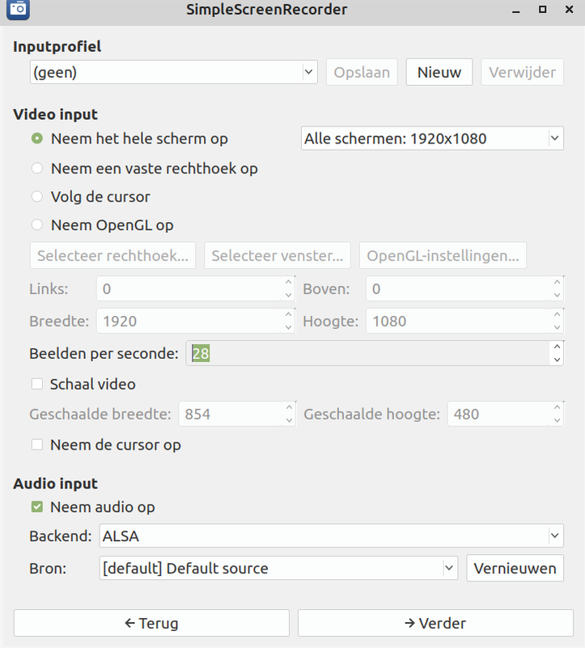The image size is (585, 648).
Task: Click the 'Geschaalde hoogte' field showing 480
Action: tap(498, 414)
